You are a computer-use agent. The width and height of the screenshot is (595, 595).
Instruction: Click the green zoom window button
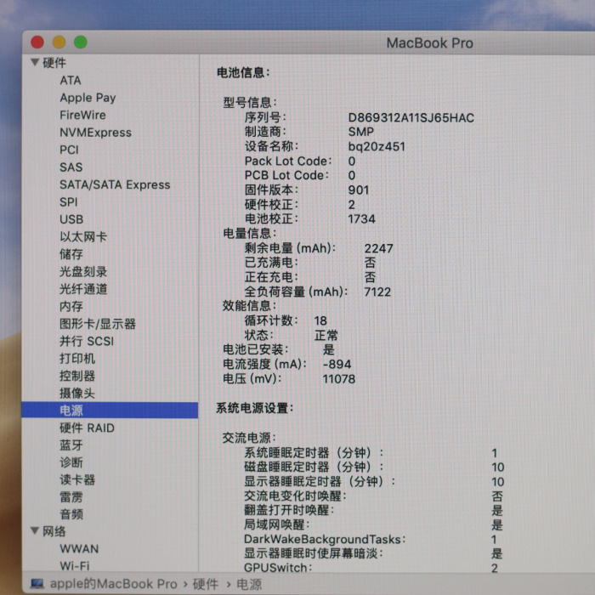coord(81,42)
